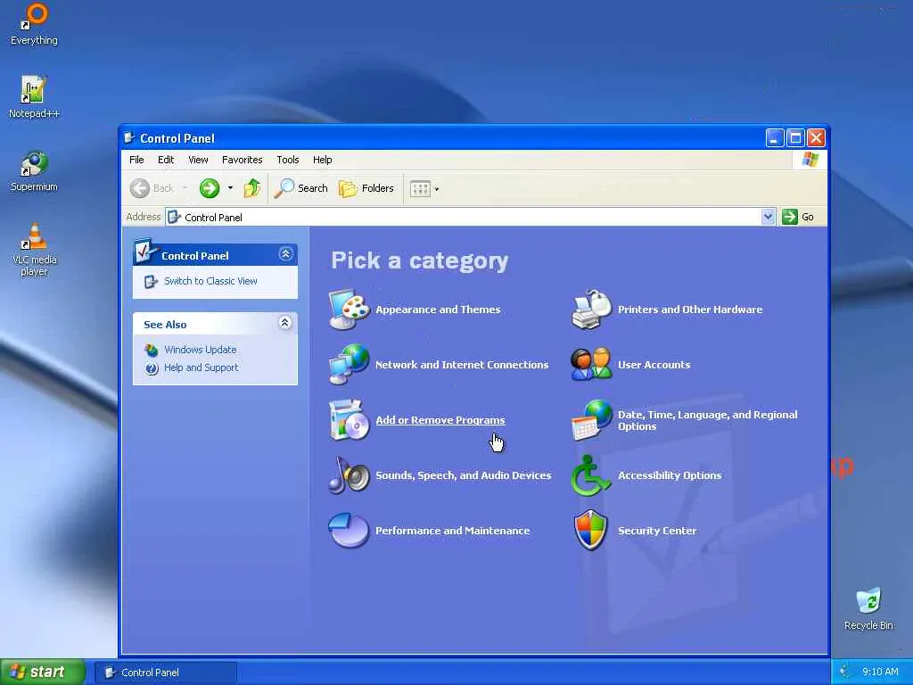Open the Notepad++ desktop shortcut
The image size is (913, 685).
click(34, 97)
